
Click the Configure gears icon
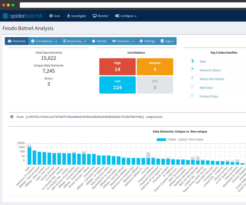[117, 16]
